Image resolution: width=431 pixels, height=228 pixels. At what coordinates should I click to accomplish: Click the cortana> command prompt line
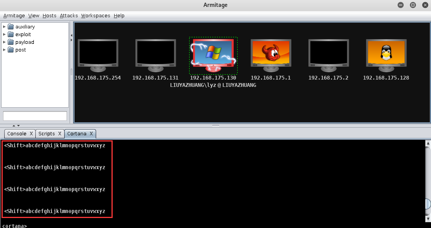[x=15, y=226]
